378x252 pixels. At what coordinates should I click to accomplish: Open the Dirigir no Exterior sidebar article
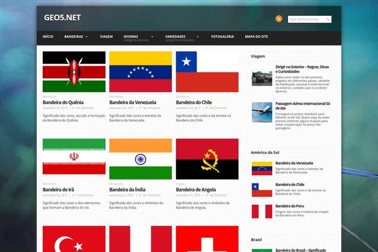click(302, 69)
